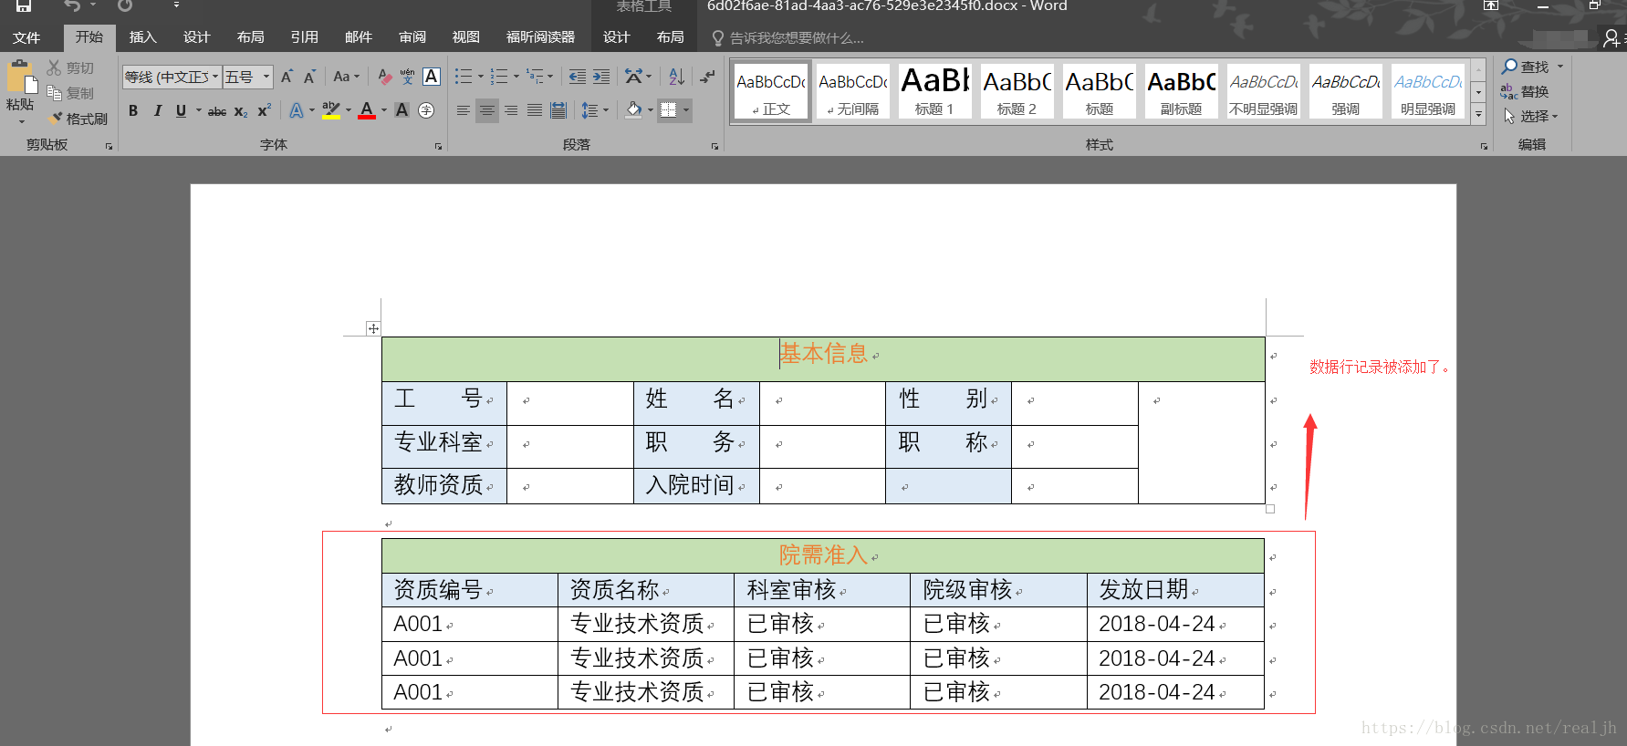The width and height of the screenshot is (1627, 746).
Task: Apply the 标题 1 heading style
Action: click(x=934, y=90)
